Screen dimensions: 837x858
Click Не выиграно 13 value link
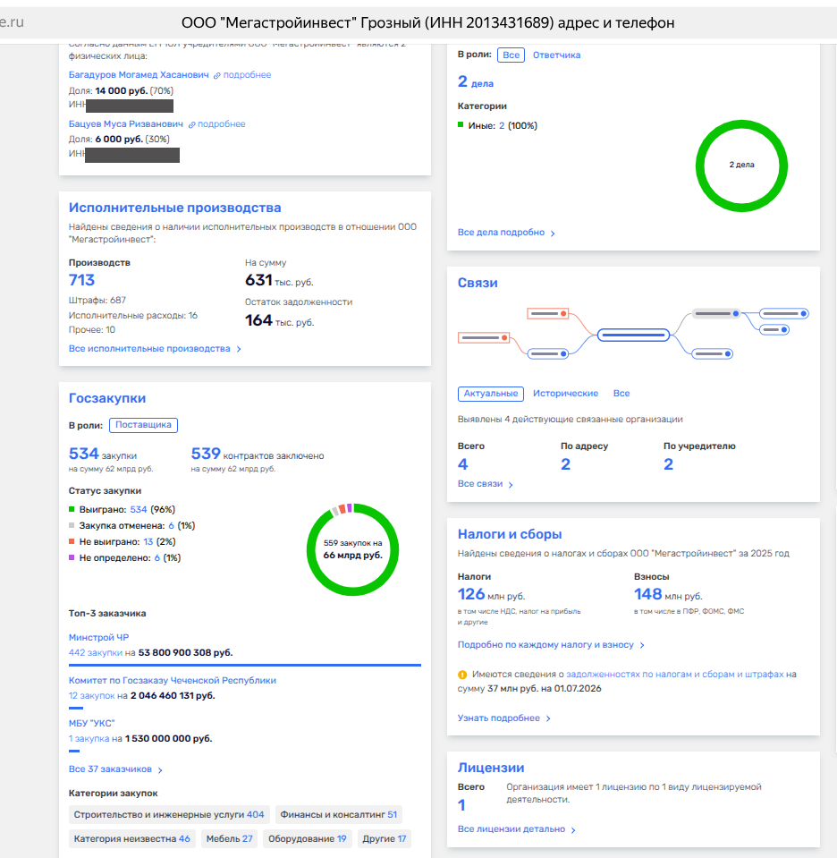(x=148, y=541)
